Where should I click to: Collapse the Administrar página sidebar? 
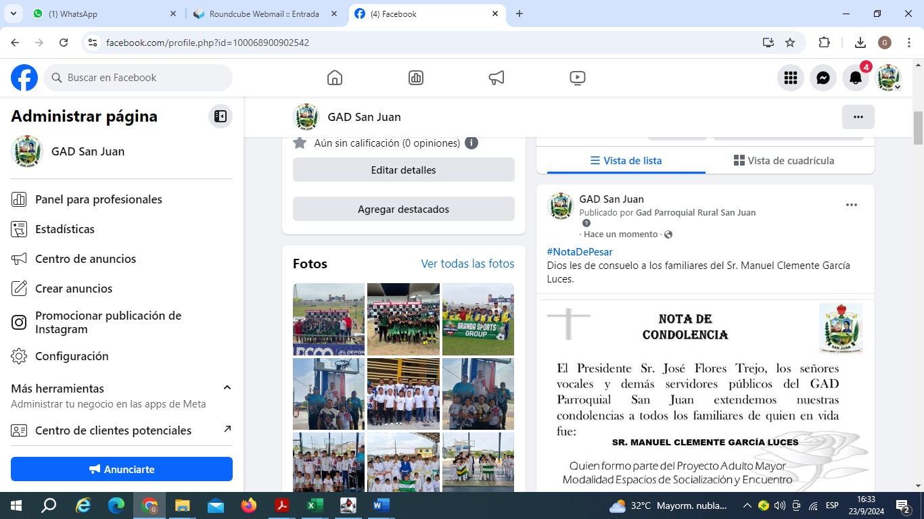[221, 116]
